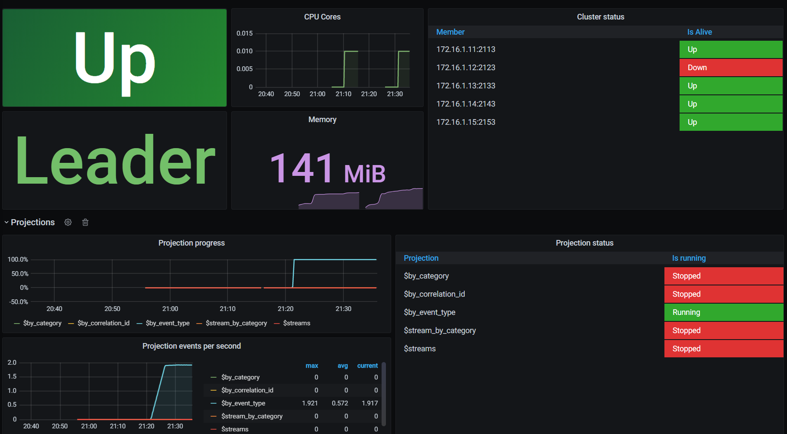
Task: Click the $by_event_type legend color marker
Action: (x=139, y=323)
